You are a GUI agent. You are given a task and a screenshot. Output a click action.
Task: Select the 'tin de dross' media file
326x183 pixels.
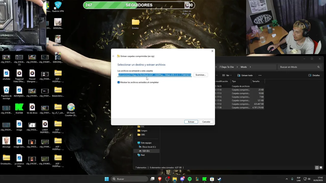[32, 109]
